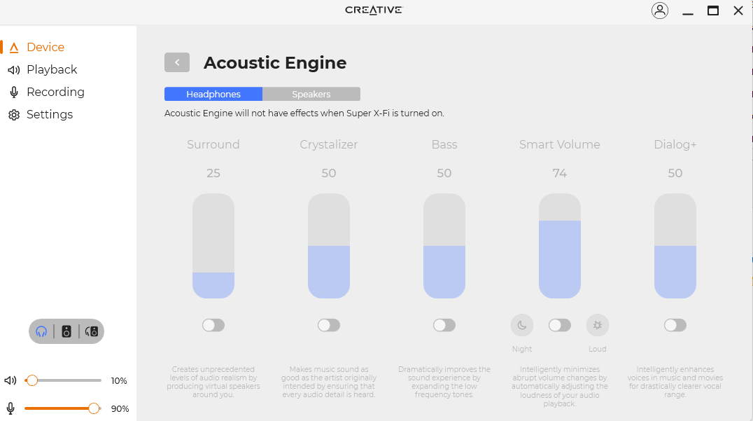The width and height of the screenshot is (753, 421).
Task: Go back using the chevron button
Action: (x=177, y=62)
